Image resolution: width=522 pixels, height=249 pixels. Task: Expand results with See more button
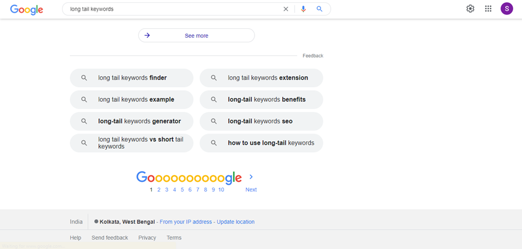point(196,35)
